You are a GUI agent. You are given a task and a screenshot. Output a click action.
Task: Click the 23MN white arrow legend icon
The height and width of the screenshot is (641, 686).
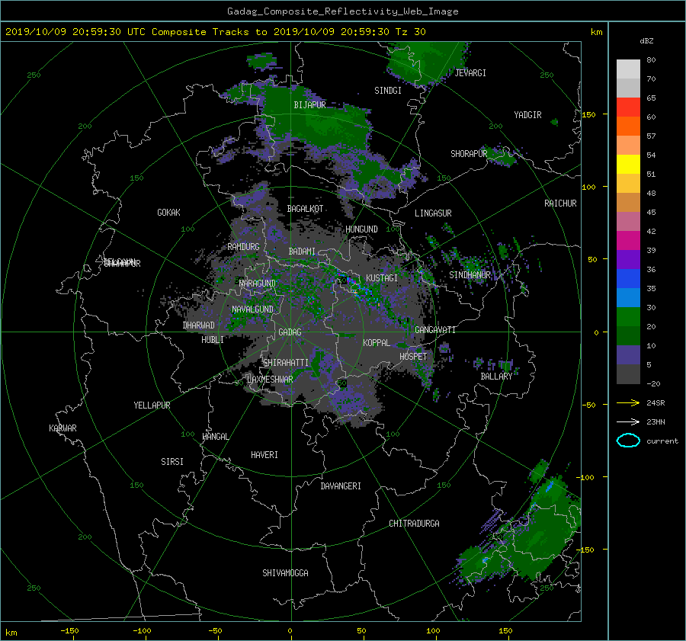pyautogui.click(x=628, y=421)
